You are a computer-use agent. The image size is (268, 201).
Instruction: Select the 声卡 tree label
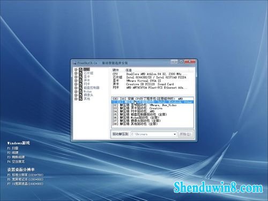pos(87,81)
